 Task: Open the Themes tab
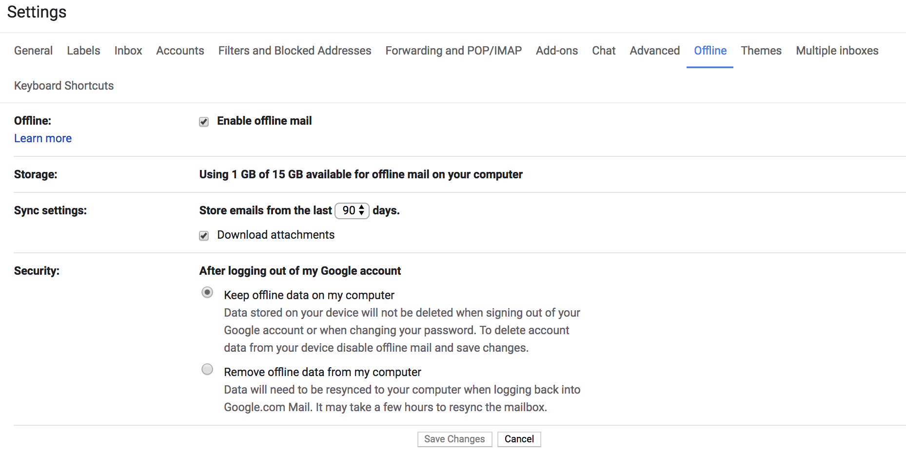[x=761, y=50]
